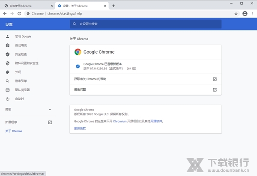257x176 pixels.
Task: Click external link icon for Chrome help
Action: 215,79
